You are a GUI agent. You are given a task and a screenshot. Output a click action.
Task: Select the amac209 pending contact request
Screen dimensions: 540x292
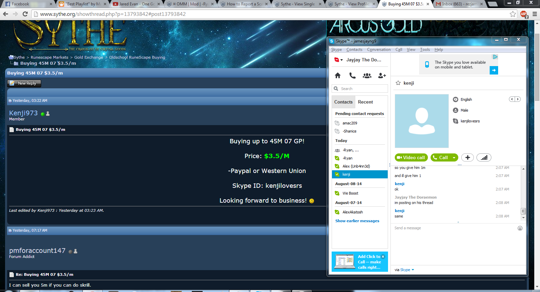pyautogui.click(x=360, y=123)
